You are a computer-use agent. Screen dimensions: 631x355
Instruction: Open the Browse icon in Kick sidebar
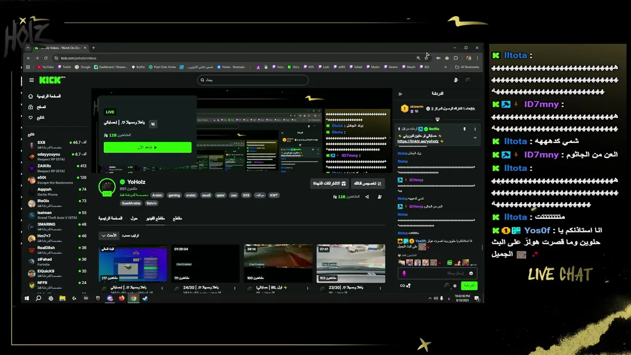pyautogui.click(x=31, y=107)
